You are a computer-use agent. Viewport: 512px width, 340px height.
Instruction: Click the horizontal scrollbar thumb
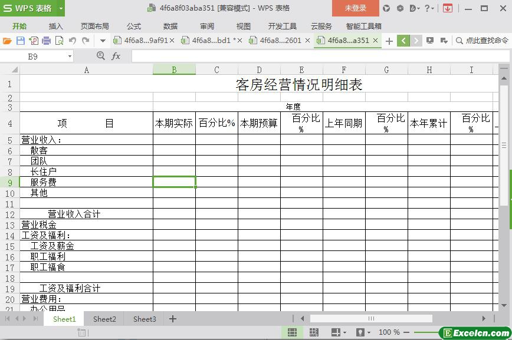[x=371, y=318]
